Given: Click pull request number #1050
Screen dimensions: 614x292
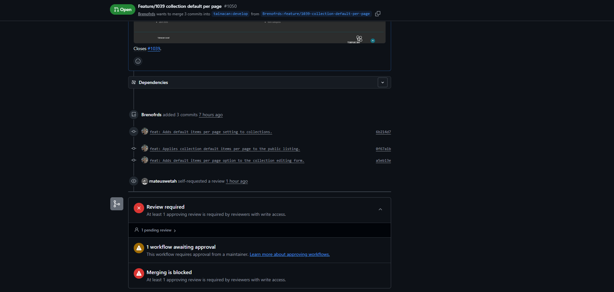Looking at the screenshot, I should [x=230, y=6].
